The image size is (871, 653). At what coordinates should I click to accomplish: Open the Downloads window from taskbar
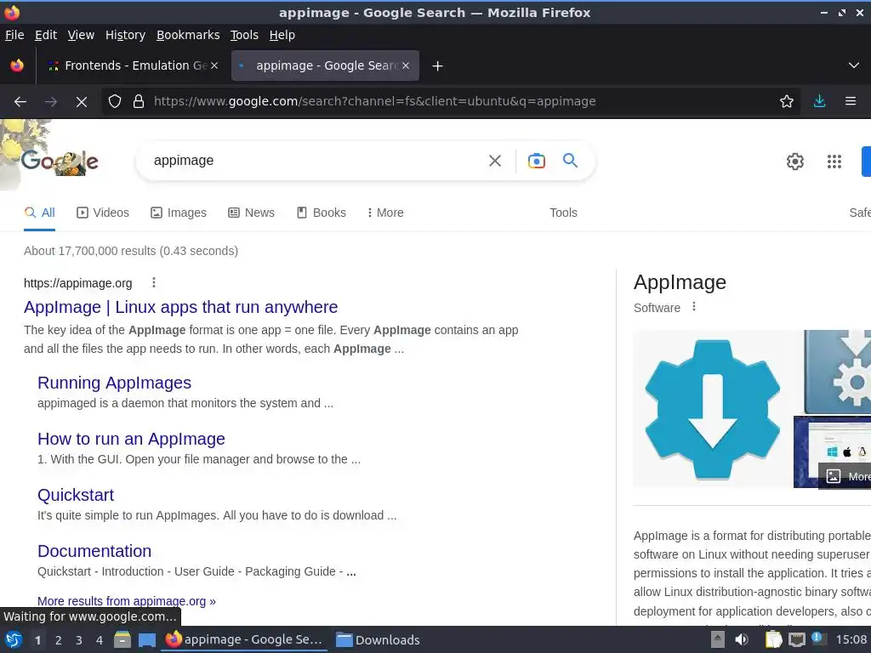pyautogui.click(x=378, y=639)
